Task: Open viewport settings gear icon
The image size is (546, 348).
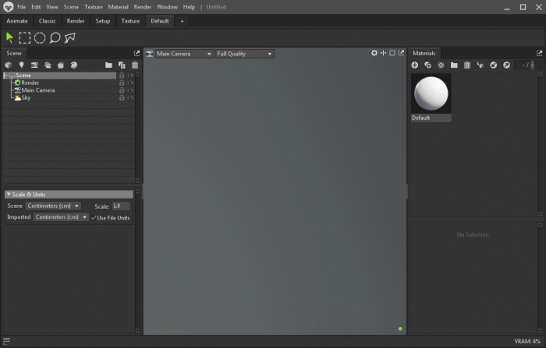Action: (374, 54)
